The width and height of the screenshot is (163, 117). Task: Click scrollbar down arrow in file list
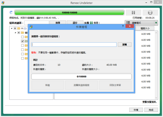coord(156,98)
